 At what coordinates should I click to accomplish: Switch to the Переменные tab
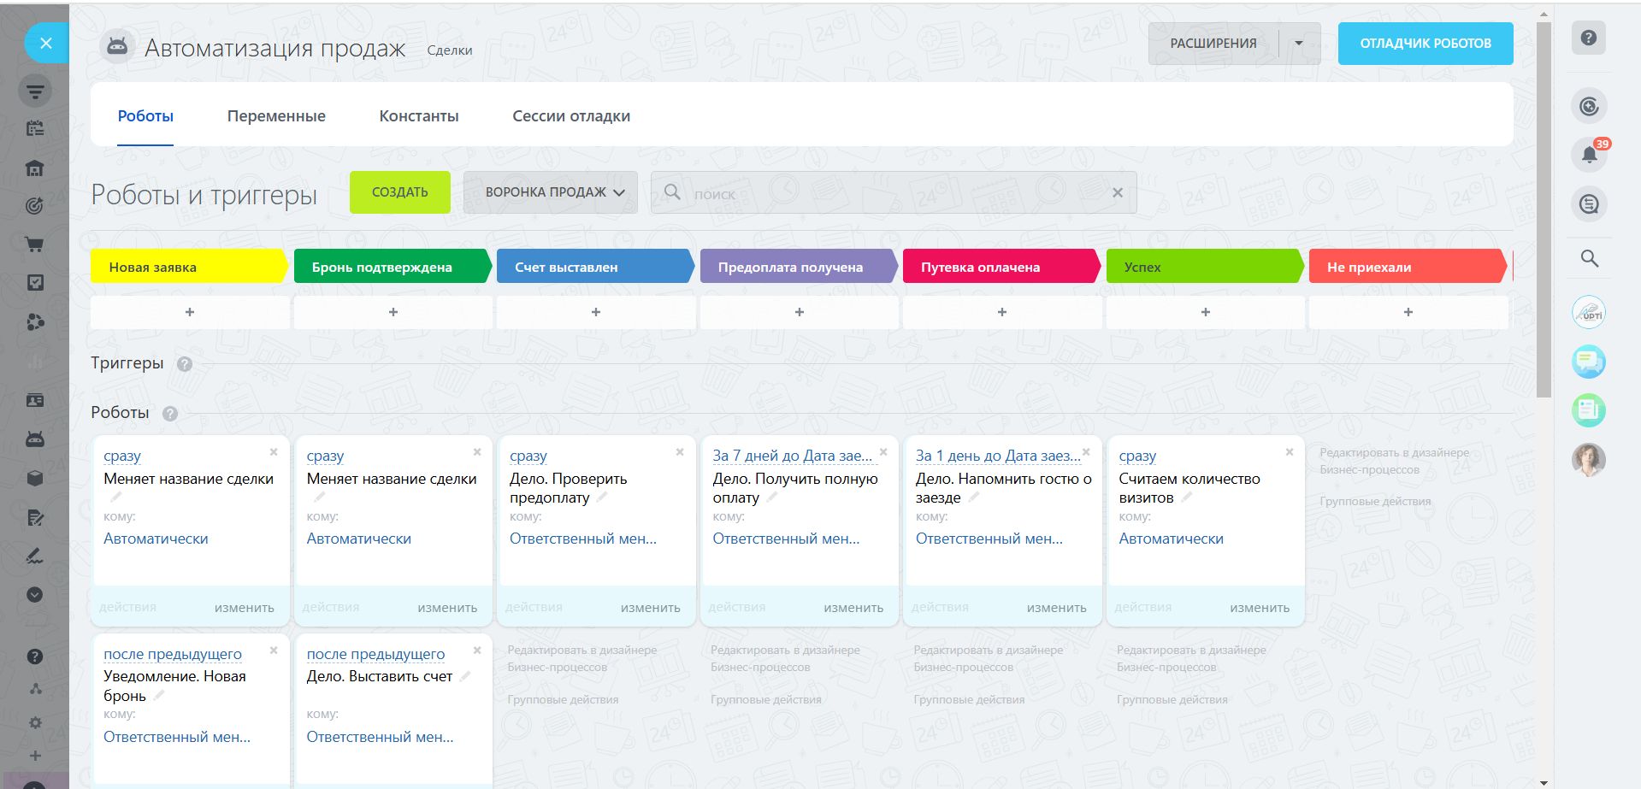276,116
